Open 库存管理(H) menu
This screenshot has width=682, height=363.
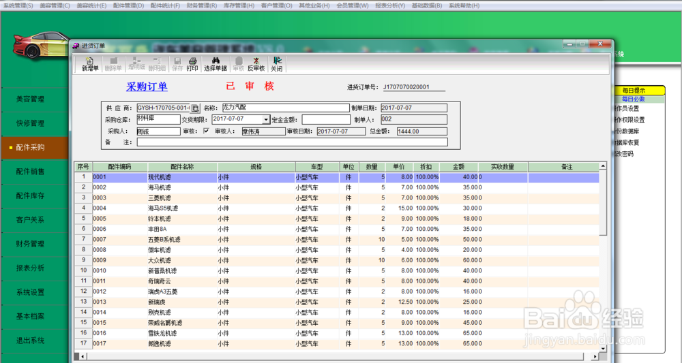(x=239, y=5)
